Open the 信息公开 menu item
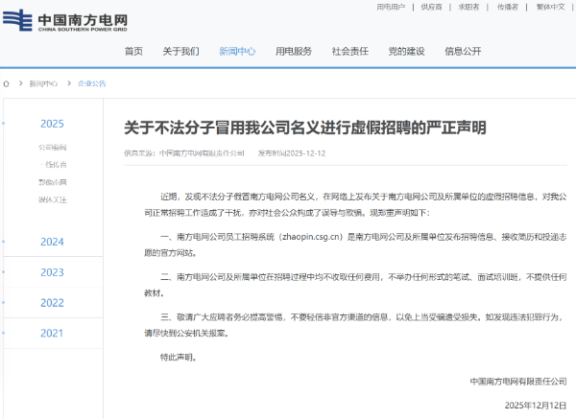The width and height of the screenshot is (576, 419). pyautogui.click(x=463, y=51)
